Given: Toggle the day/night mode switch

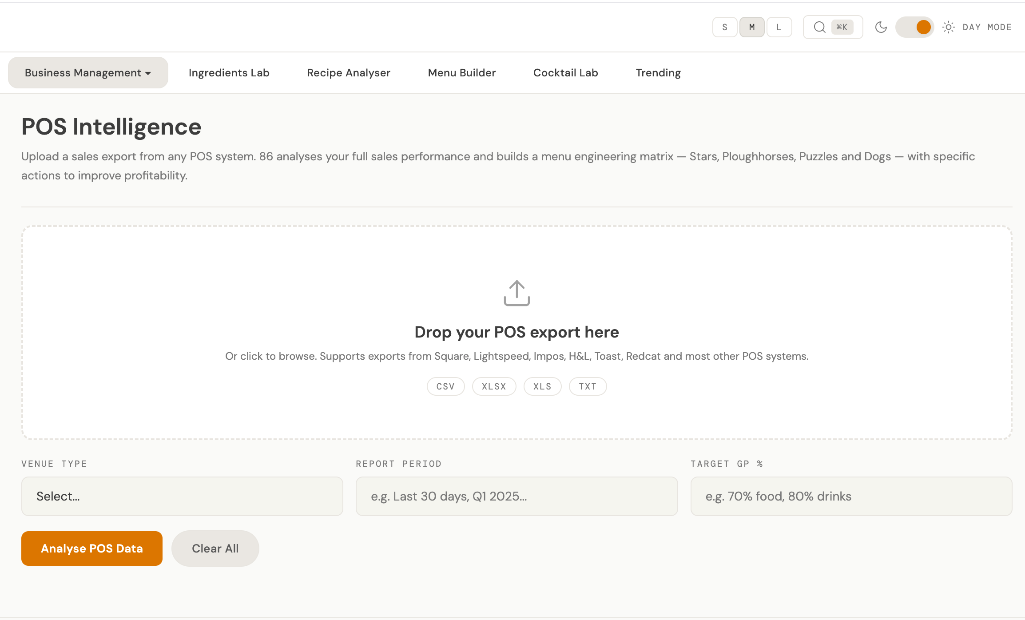Looking at the screenshot, I should [915, 27].
